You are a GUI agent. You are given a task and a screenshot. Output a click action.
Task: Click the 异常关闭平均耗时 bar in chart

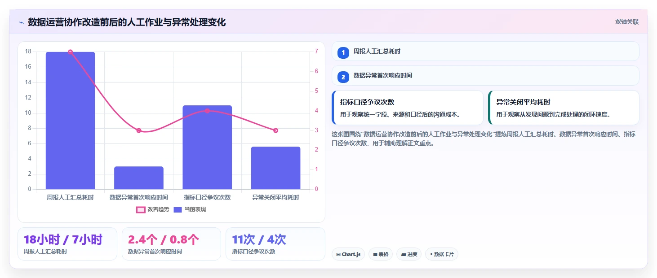[x=275, y=168]
